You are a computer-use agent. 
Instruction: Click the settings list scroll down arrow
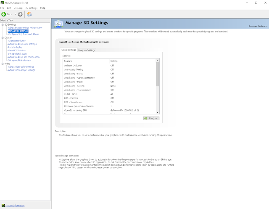pyautogui.click(x=157, y=112)
